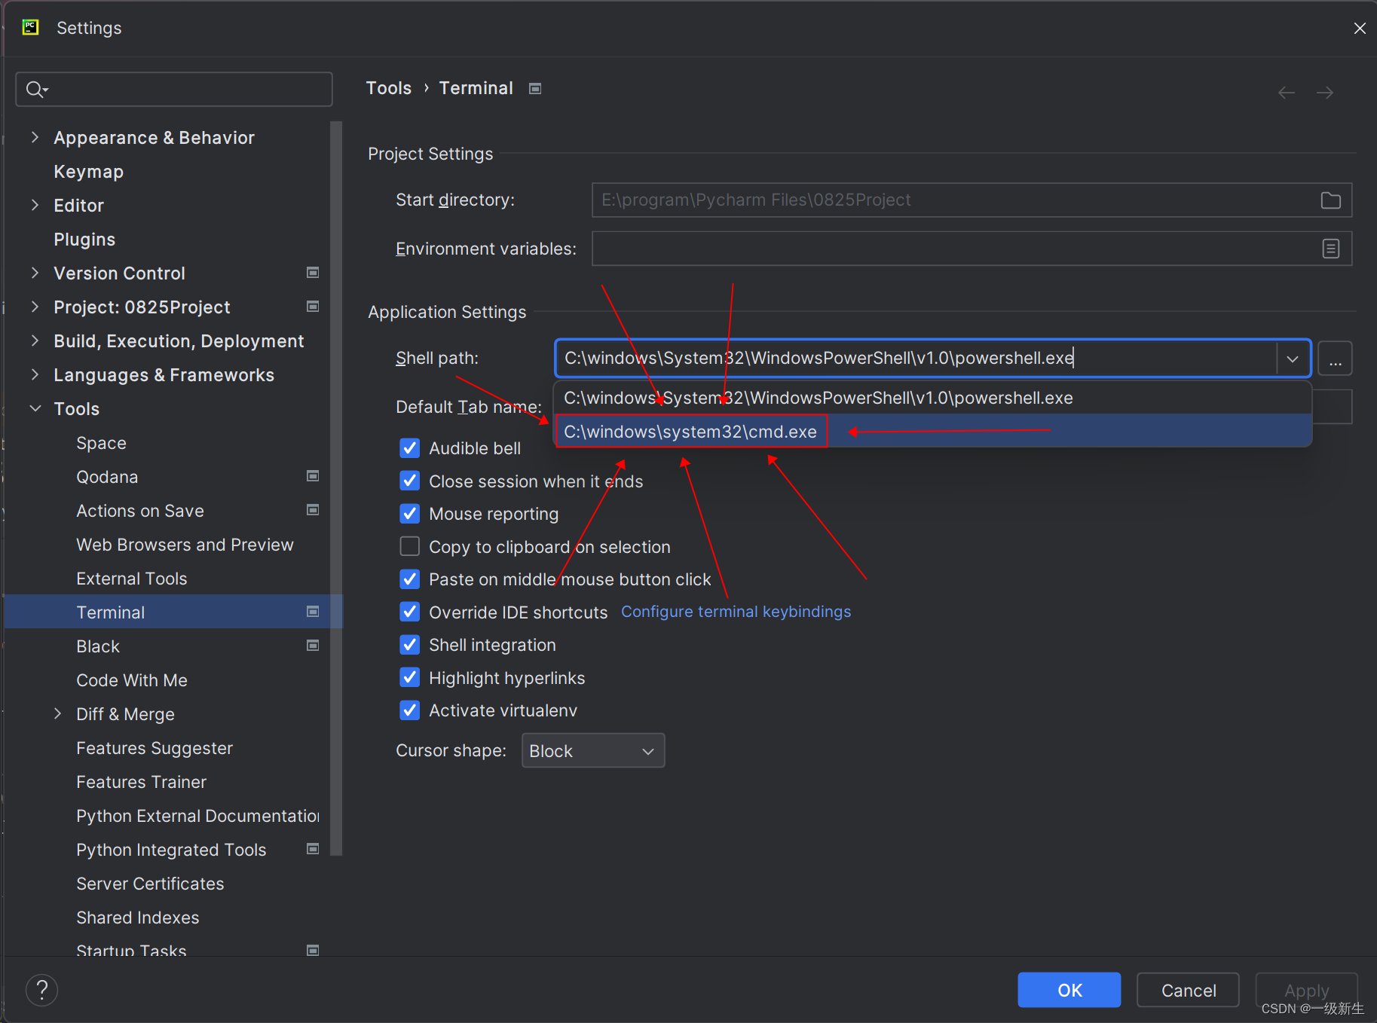Navigate back with the left arrow
This screenshot has width=1377, height=1023.
point(1286,92)
